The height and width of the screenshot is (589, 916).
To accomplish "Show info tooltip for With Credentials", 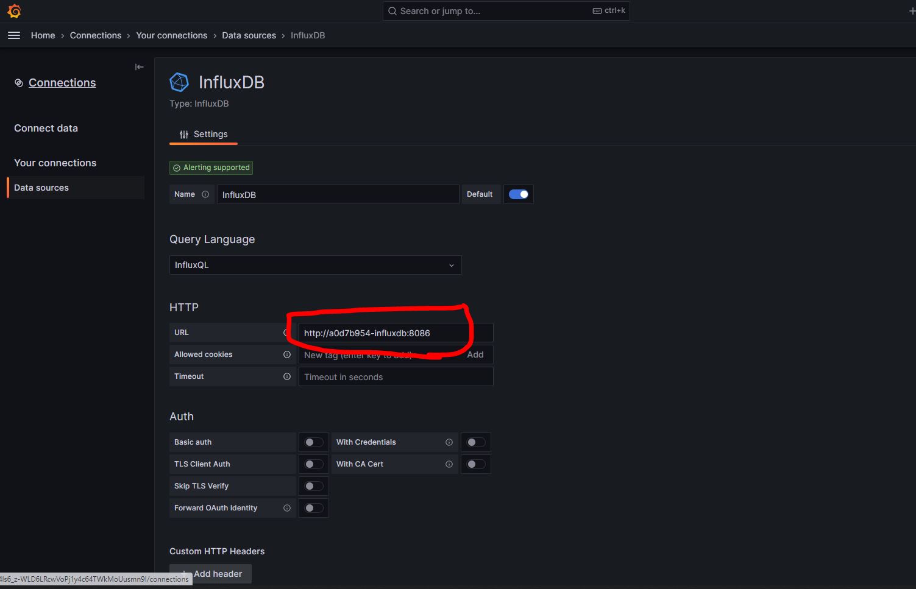I will tap(449, 442).
